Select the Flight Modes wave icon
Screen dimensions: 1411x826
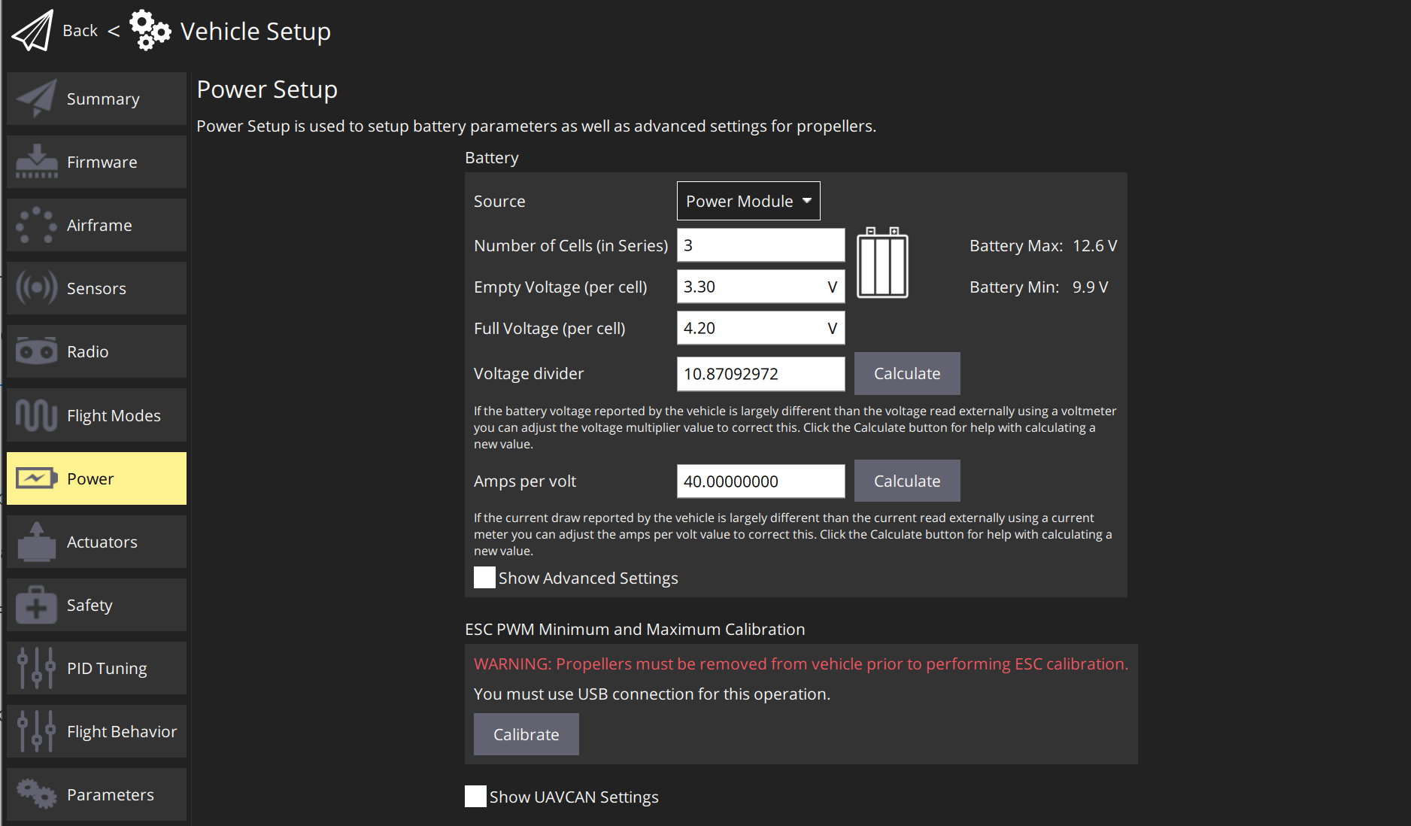36,415
